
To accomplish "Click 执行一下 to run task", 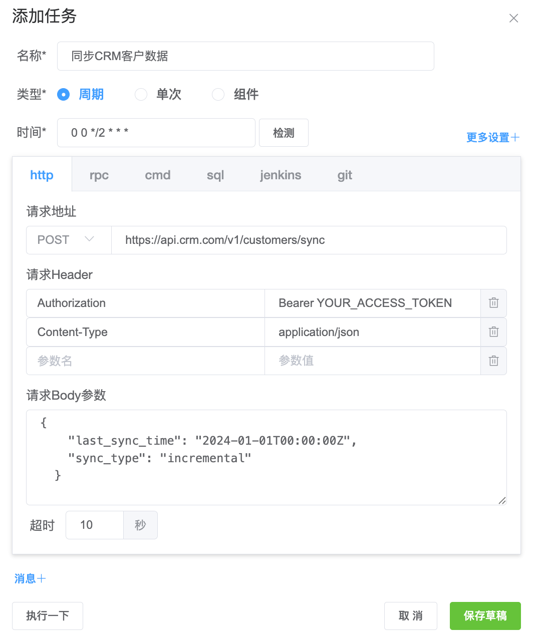I will (x=48, y=615).
